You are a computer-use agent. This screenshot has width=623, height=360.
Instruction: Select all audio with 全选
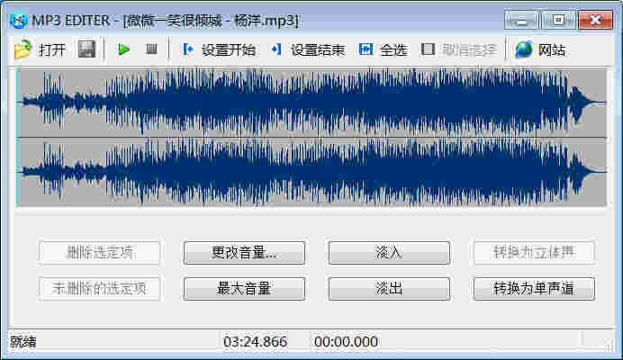point(383,50)
